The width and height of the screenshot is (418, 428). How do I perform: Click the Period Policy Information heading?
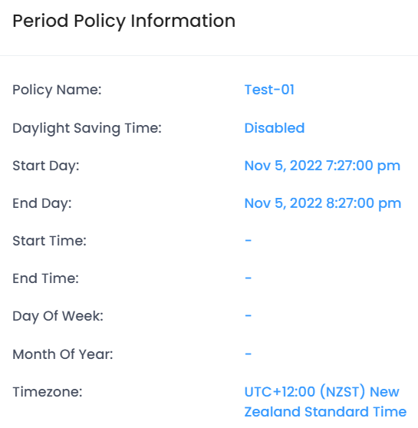pos(124,21)
